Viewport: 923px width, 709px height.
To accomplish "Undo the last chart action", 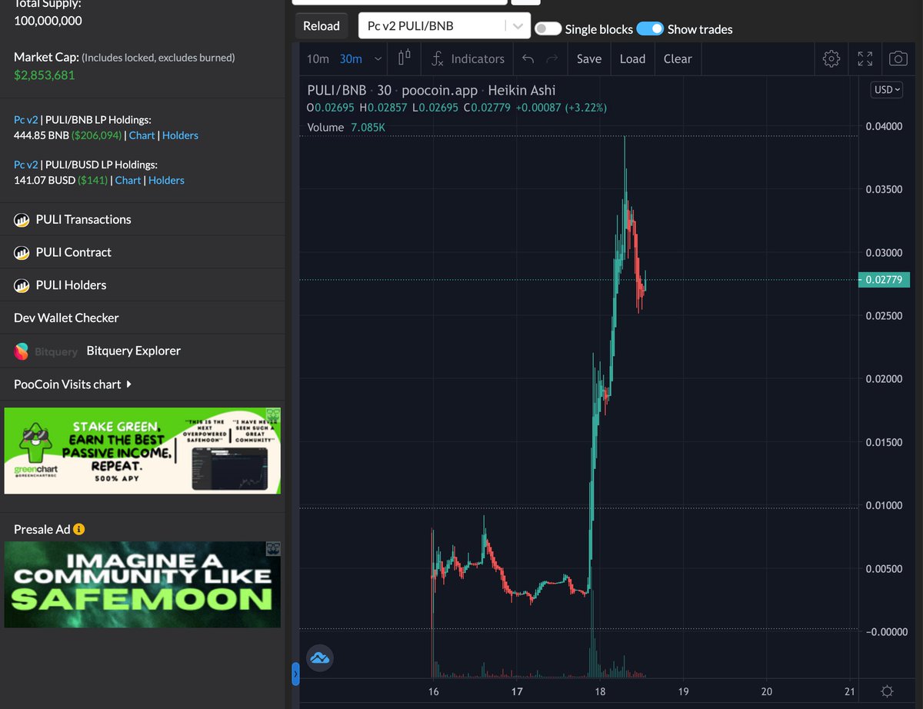I will click(528, 58).
